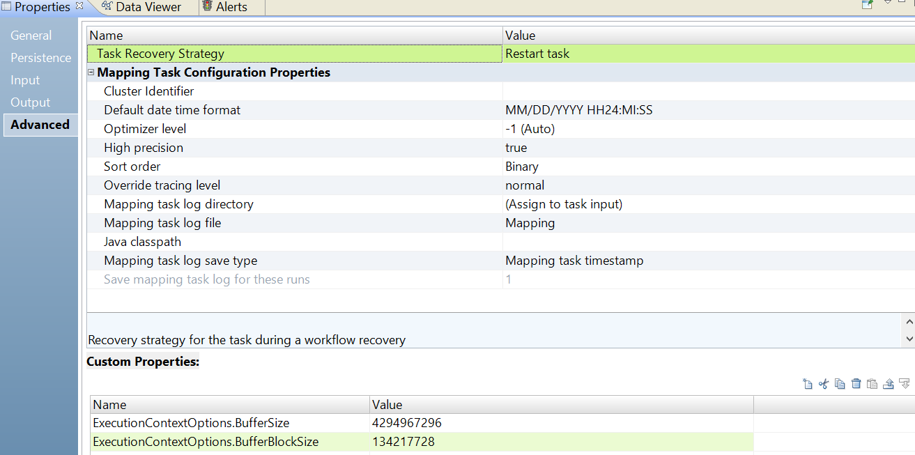Screen dimensions: 915x455
Task: Click Custom Properties Value column header
Action: (x=561, y=405)
